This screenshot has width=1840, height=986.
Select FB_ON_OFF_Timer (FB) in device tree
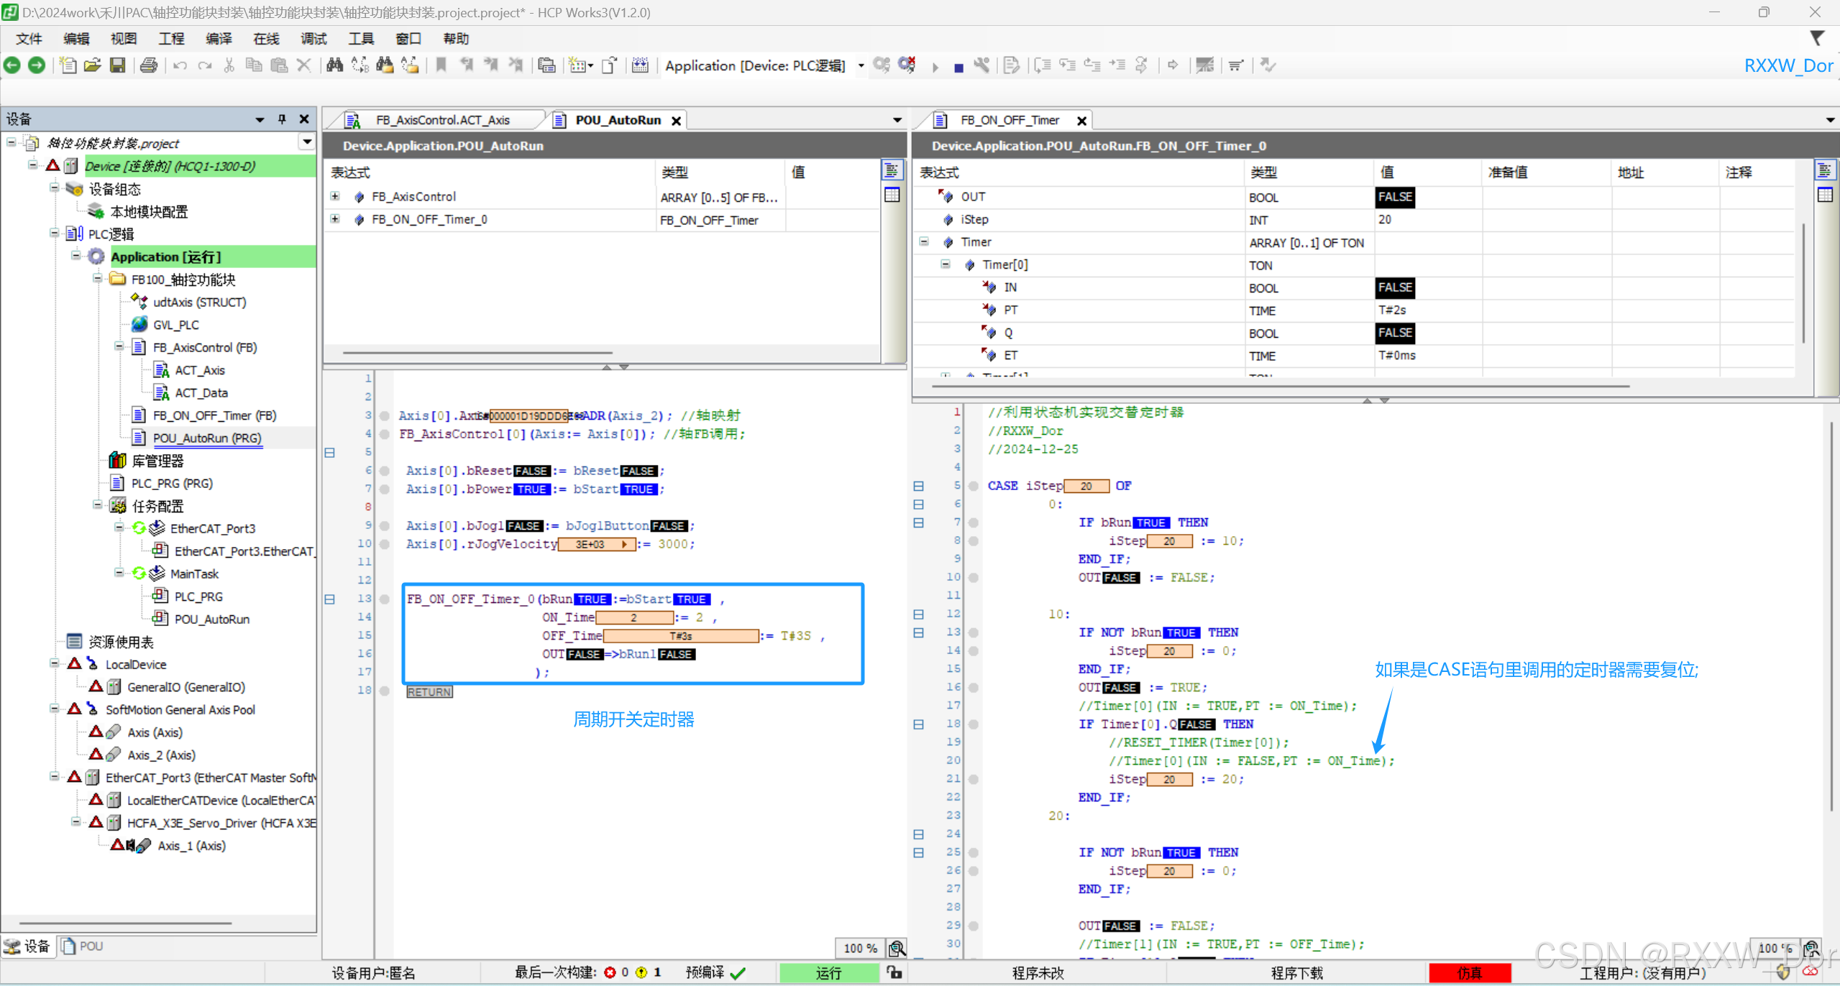pos(214,415)
